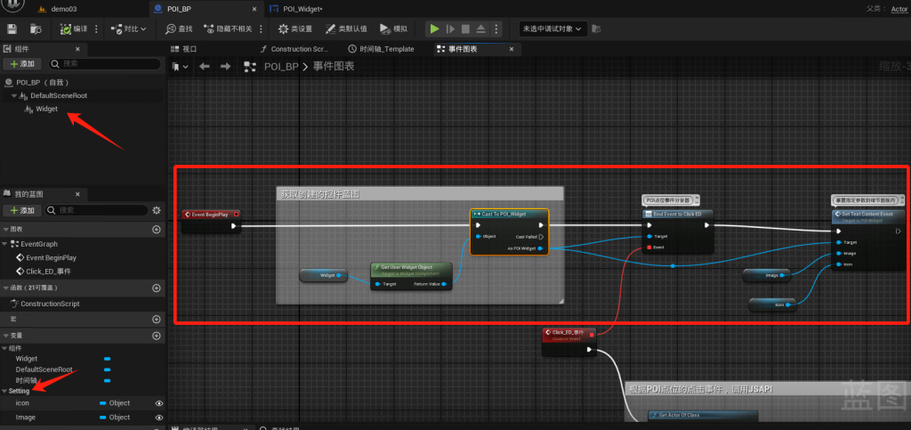Viewport: 911px width, 430px height.
Task: Open the 查找 search tool
Action: 179,28
